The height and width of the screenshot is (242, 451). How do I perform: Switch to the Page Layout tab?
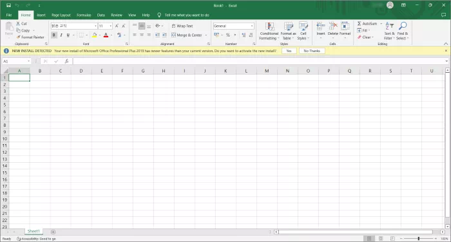point(61,15)
